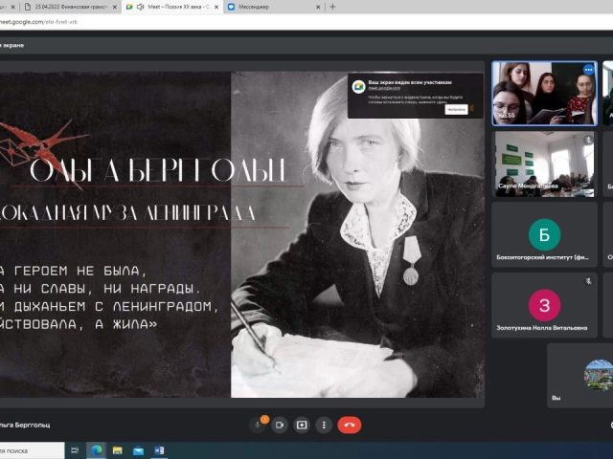Open meet.google.com link in notification

tap(384, 88)
